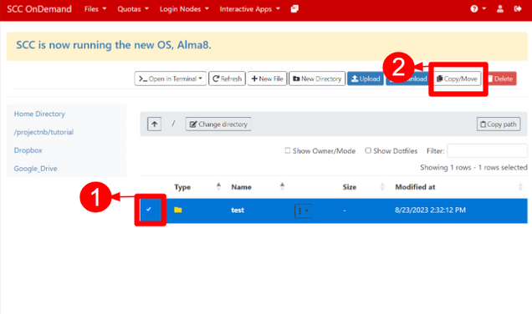This screenshot has width=532, height=314.
Task: Expand the Open in Terminal dropdown
Action: click(171, 78)
